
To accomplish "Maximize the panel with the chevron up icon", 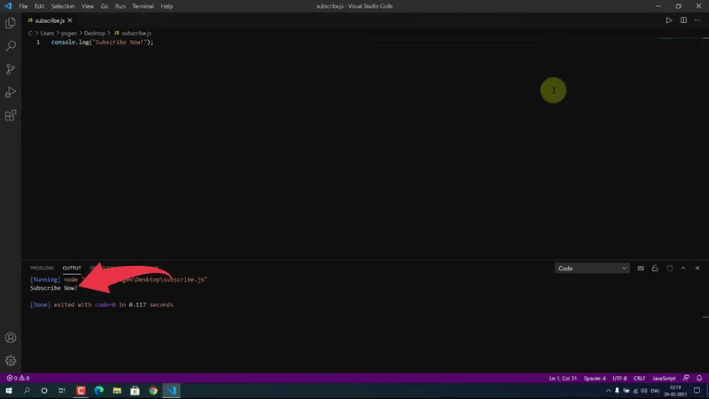I will click(x=682, y=268).
